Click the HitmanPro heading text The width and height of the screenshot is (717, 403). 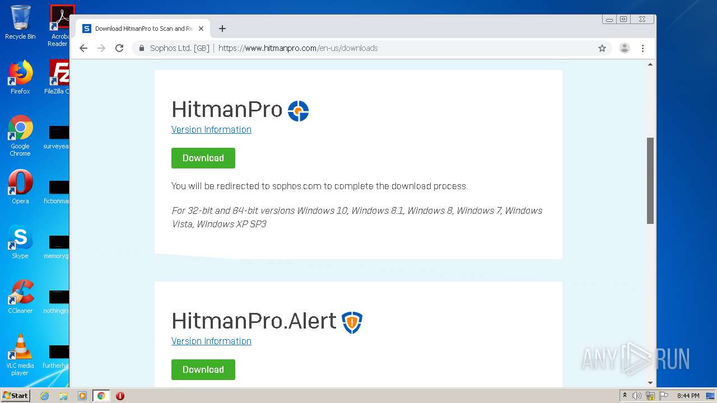227,110
